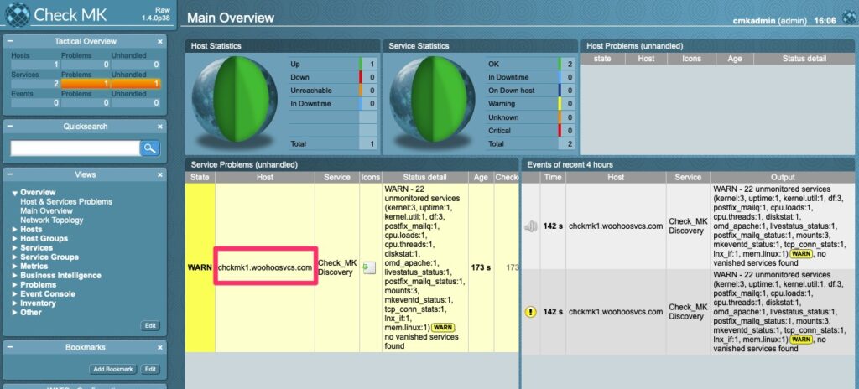The image size is (859, 389).
Task: Click the Quicksearch magnifier button
Action: pyautogui.click(x=149, y=148)
